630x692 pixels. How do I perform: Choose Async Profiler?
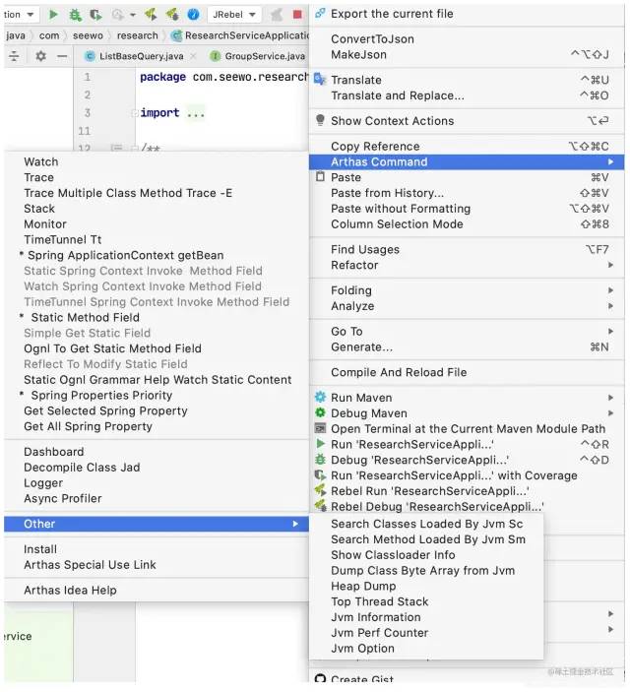point(63,499)
